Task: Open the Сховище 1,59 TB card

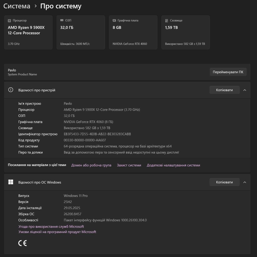Action: pyautogui.click(x=185, y=32)
